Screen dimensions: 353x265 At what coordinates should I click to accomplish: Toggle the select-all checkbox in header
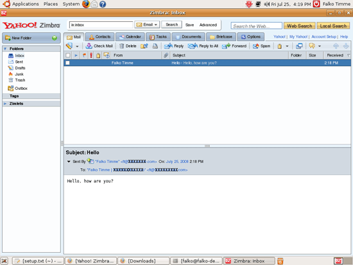67,55
